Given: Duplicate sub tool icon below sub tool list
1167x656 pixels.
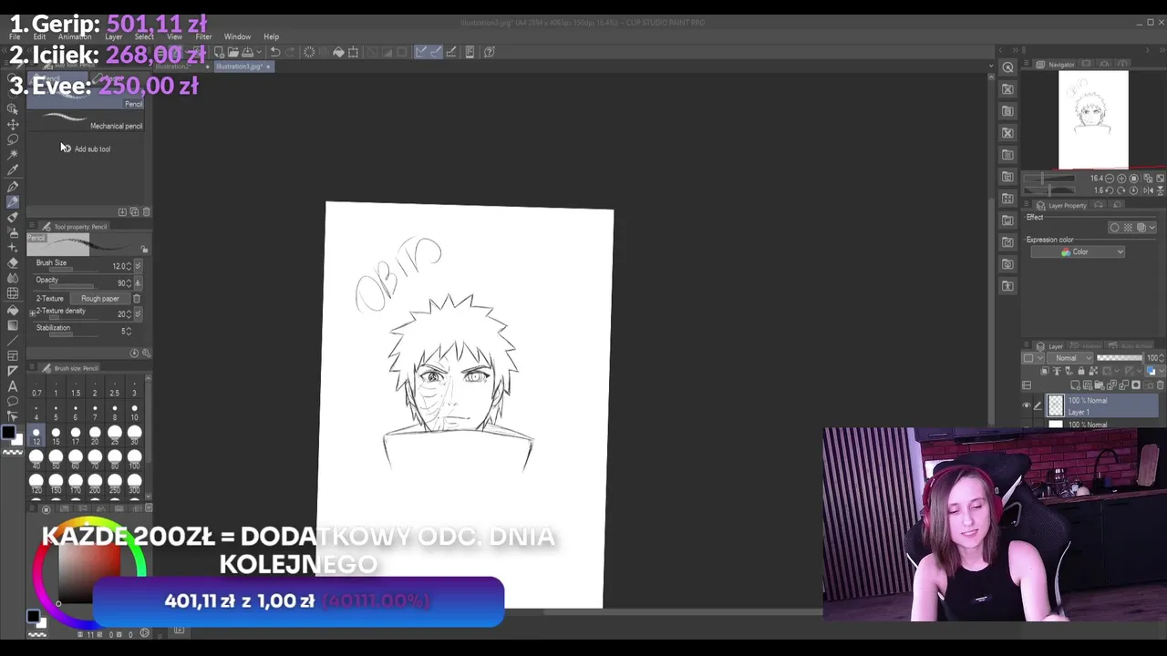Looking at the screenshot, I should pyautogui.click(x=134, y=211).
